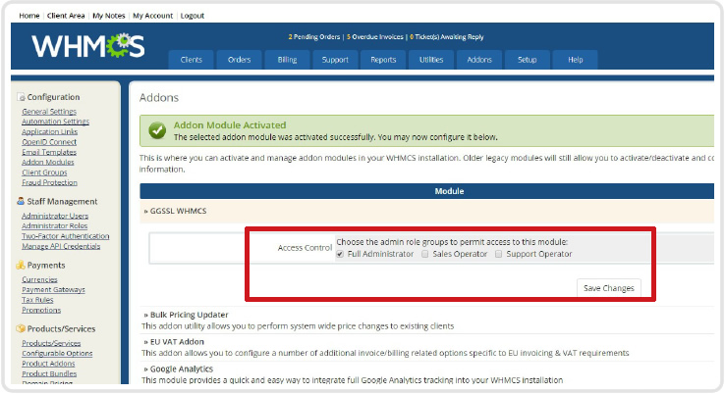
Task: Open Promotions in sidebar
Action: (41, 310)
